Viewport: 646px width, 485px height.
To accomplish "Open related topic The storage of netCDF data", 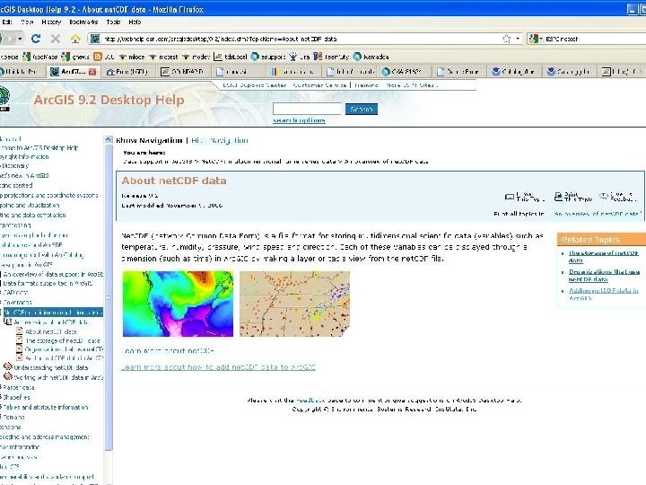I will click(x=603, y=257).
